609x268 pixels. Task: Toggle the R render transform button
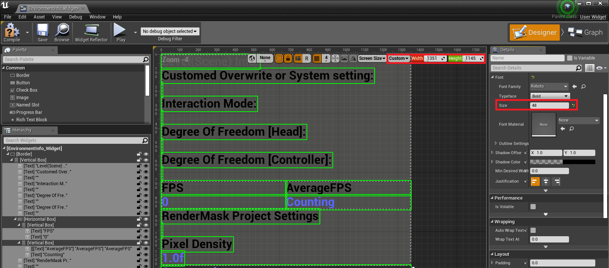307,58
